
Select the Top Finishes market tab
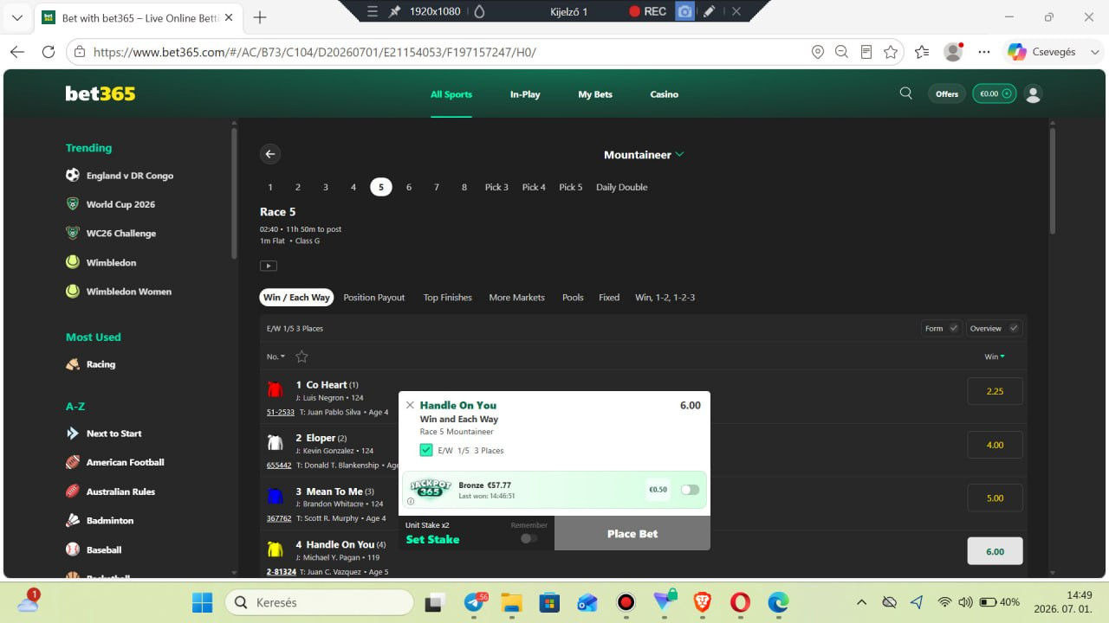point(448,298)
